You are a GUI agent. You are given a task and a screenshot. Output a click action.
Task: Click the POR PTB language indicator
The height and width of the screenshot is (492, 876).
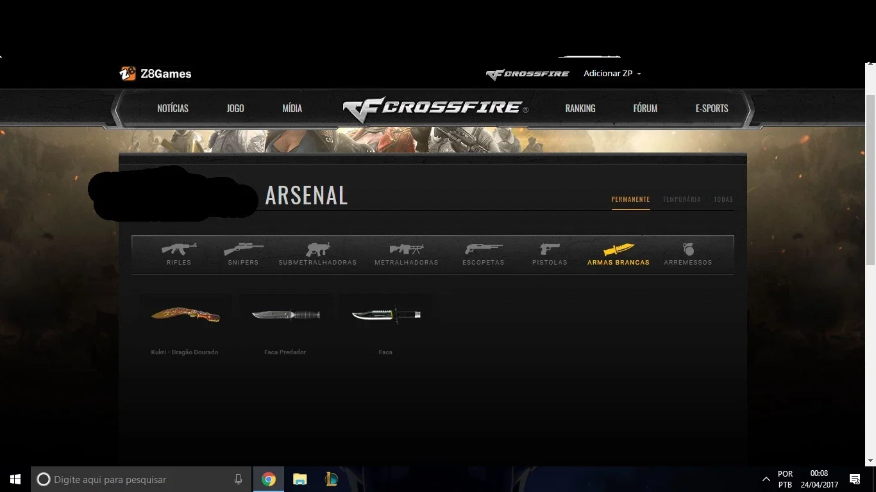pos(785,479)
